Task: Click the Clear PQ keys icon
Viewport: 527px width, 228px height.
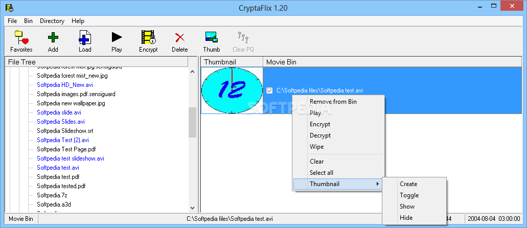Action: [x=243, y=37]
